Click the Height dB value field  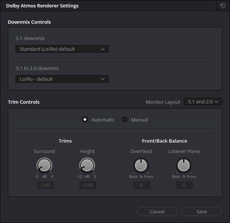click(x=88, y=185)
